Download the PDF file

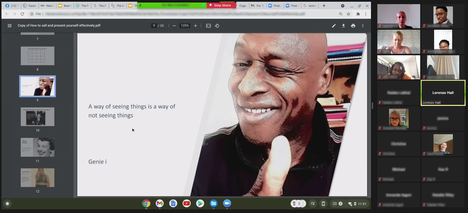344,26
